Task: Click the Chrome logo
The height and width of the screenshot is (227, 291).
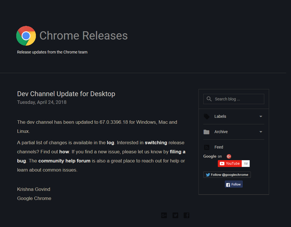Action: (x=26, y=36)
